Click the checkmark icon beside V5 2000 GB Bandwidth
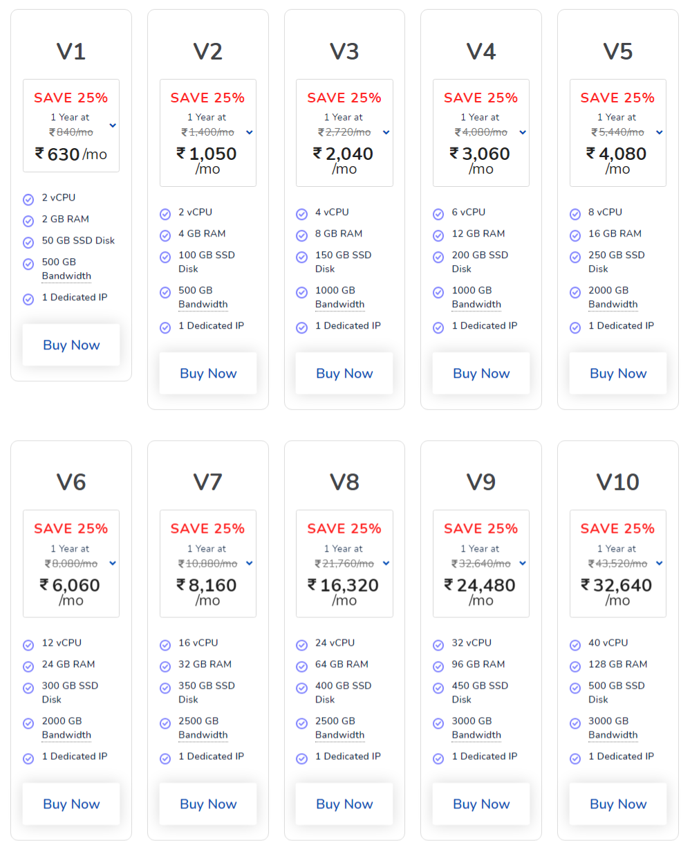The height and width of the screenshot is (852, 690). 575,292
